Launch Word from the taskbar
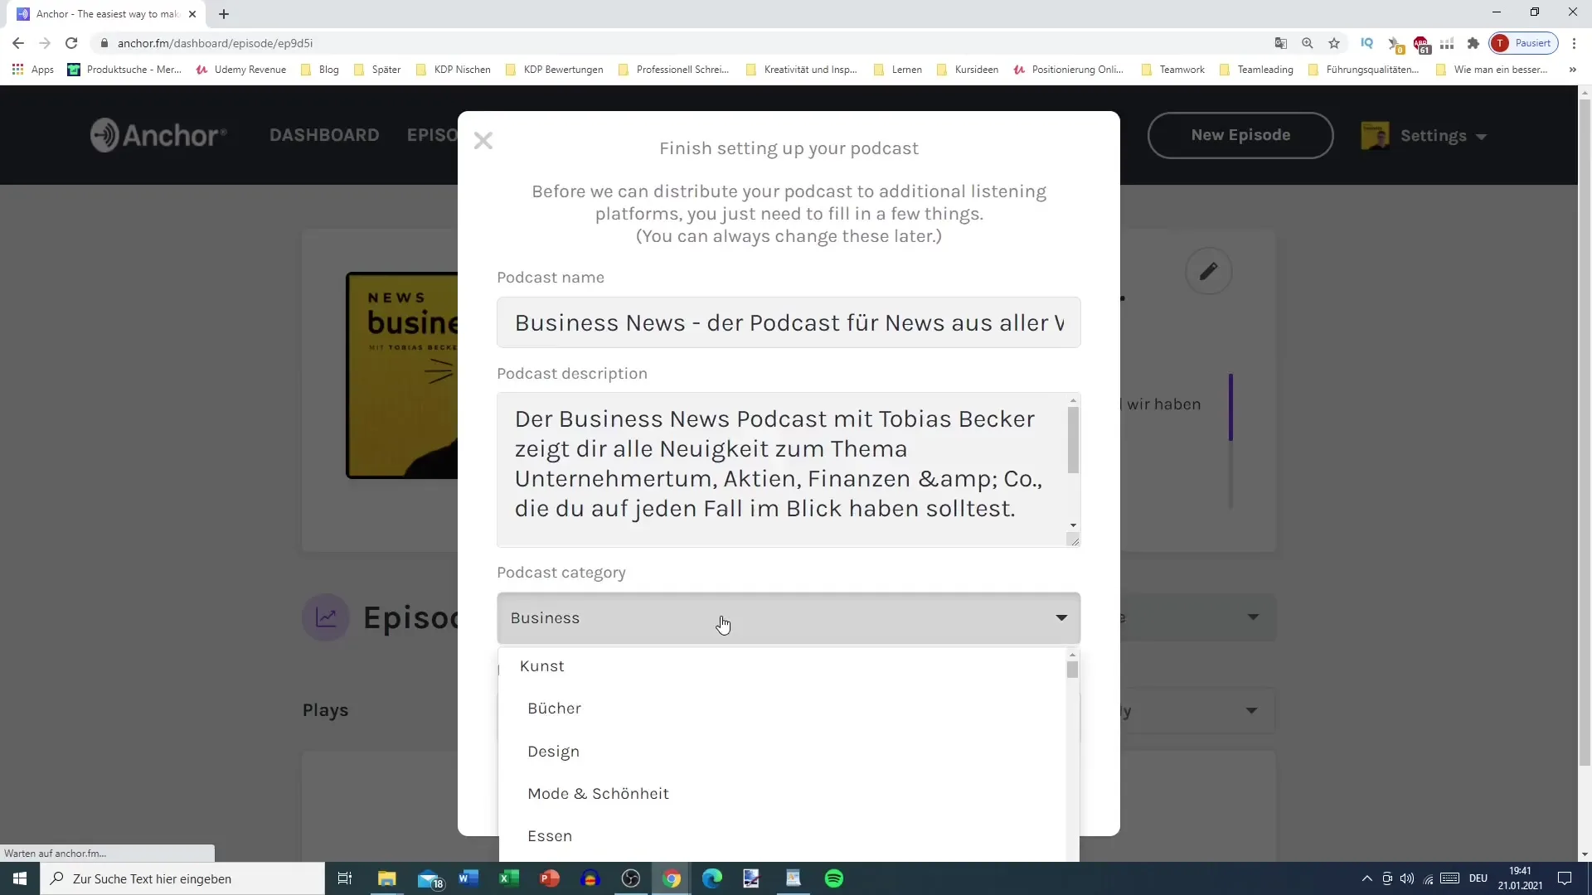 point(468,878)
